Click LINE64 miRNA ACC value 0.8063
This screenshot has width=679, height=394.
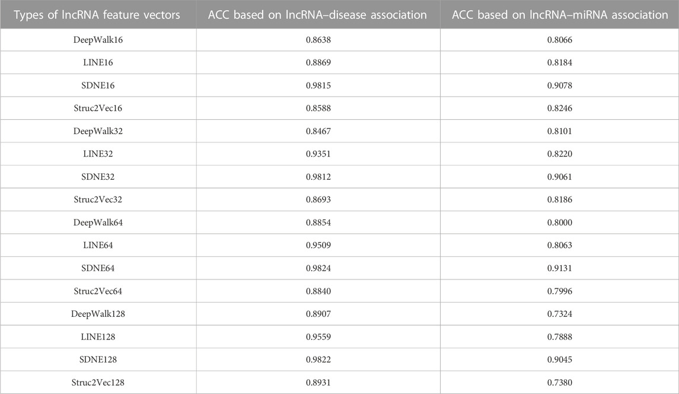tap(559, 245)
